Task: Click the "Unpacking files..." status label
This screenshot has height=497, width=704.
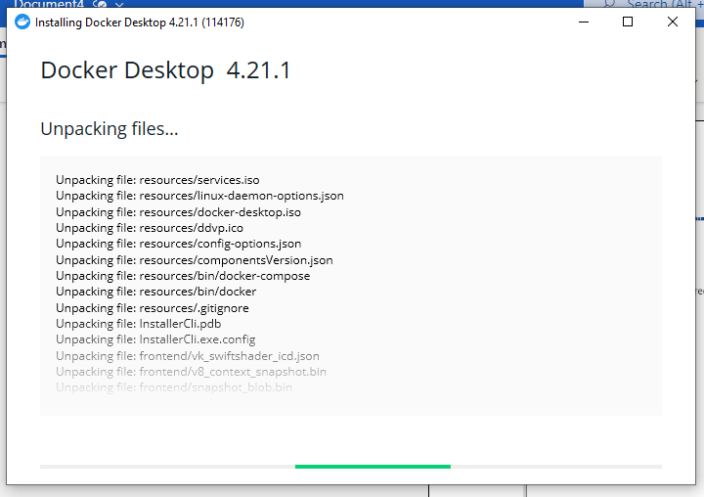Action: 109,129
